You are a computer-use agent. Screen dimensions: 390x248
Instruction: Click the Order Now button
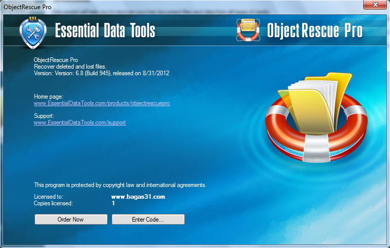click(x=71, y=220)
